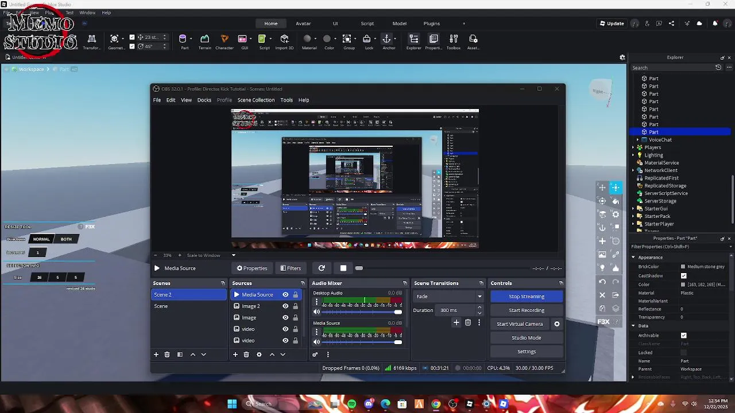Expand the StarterPlayer node
Image resolution: width=735 pixels, height=413 pixels.
(633, 224)
